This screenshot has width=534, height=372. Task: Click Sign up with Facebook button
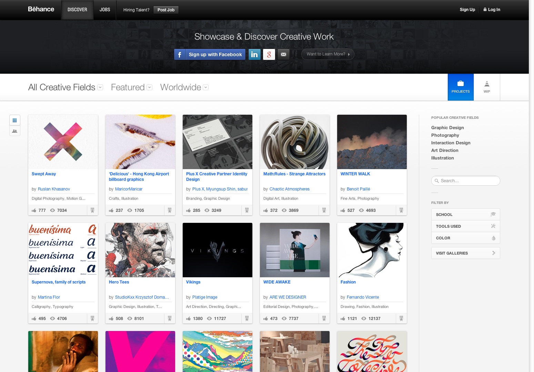click(210, 54)
